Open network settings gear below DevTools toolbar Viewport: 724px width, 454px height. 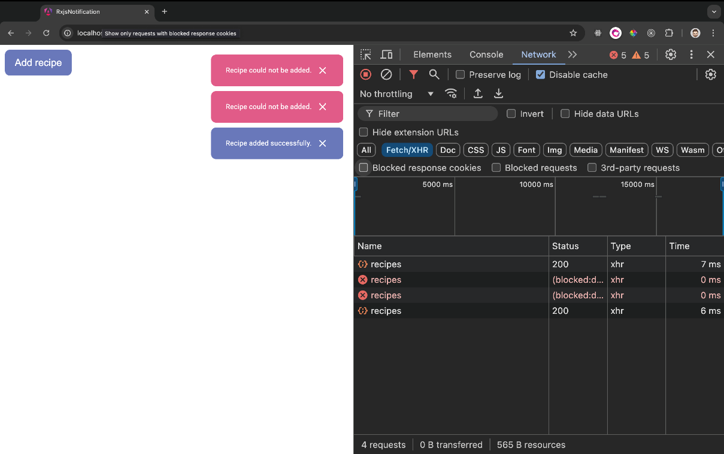tap(710, 74)
